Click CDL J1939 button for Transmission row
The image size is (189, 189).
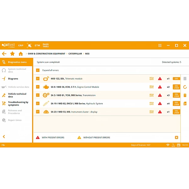(176, 95)
